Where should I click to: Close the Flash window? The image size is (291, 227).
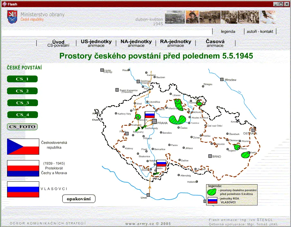pos(287,4)
